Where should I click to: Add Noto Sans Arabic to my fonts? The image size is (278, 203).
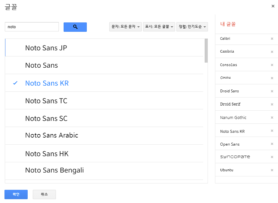(x=104, y=136)
